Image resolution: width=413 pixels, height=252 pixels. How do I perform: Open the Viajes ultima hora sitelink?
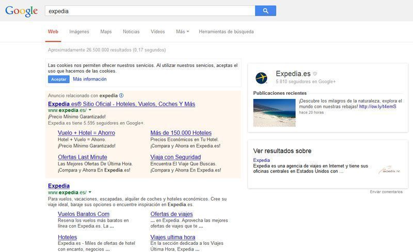pyautogui.click(x=173, y=237)
